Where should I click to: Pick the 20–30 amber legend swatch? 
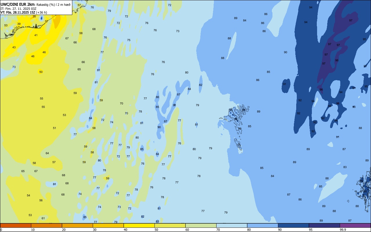77,225
